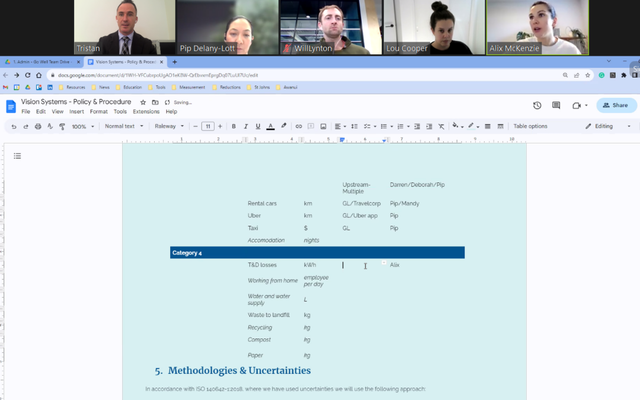Switch to the Go Well Team Drive tab
The image size is (640, 400).
click(41, 62)
